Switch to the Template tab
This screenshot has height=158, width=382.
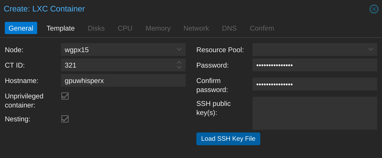[x=60, y=28]
